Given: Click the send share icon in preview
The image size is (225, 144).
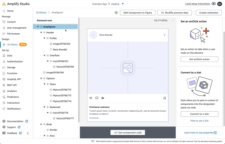Looking at the screenshot, I should coord(103,98).
